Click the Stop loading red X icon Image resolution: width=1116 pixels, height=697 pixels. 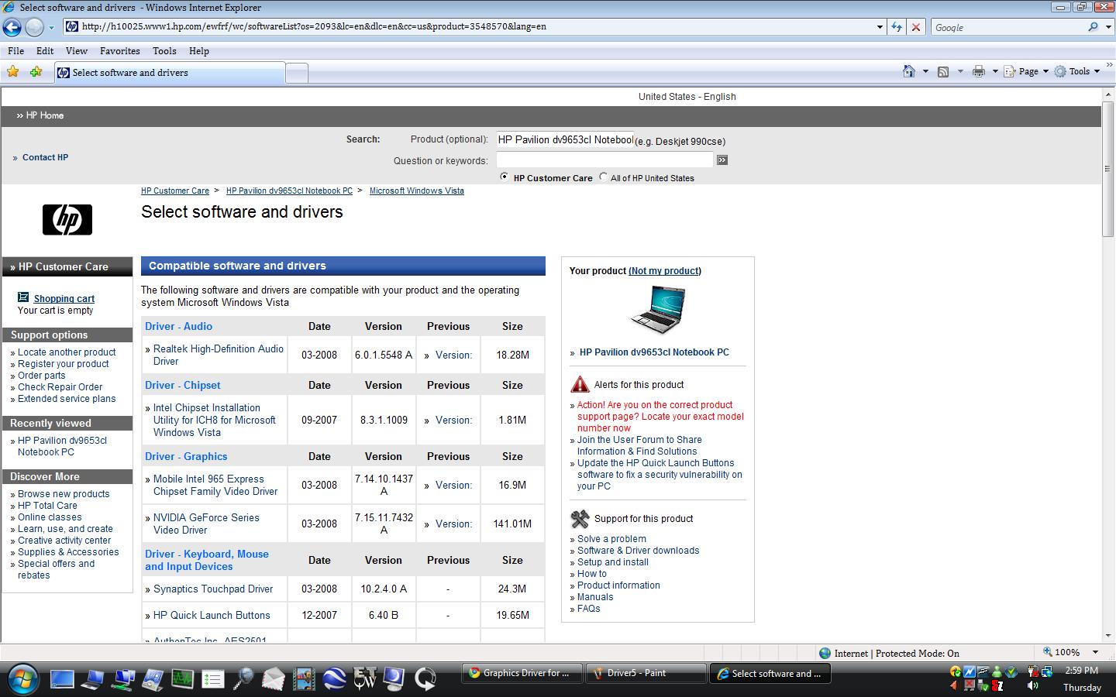coord(915,26)
